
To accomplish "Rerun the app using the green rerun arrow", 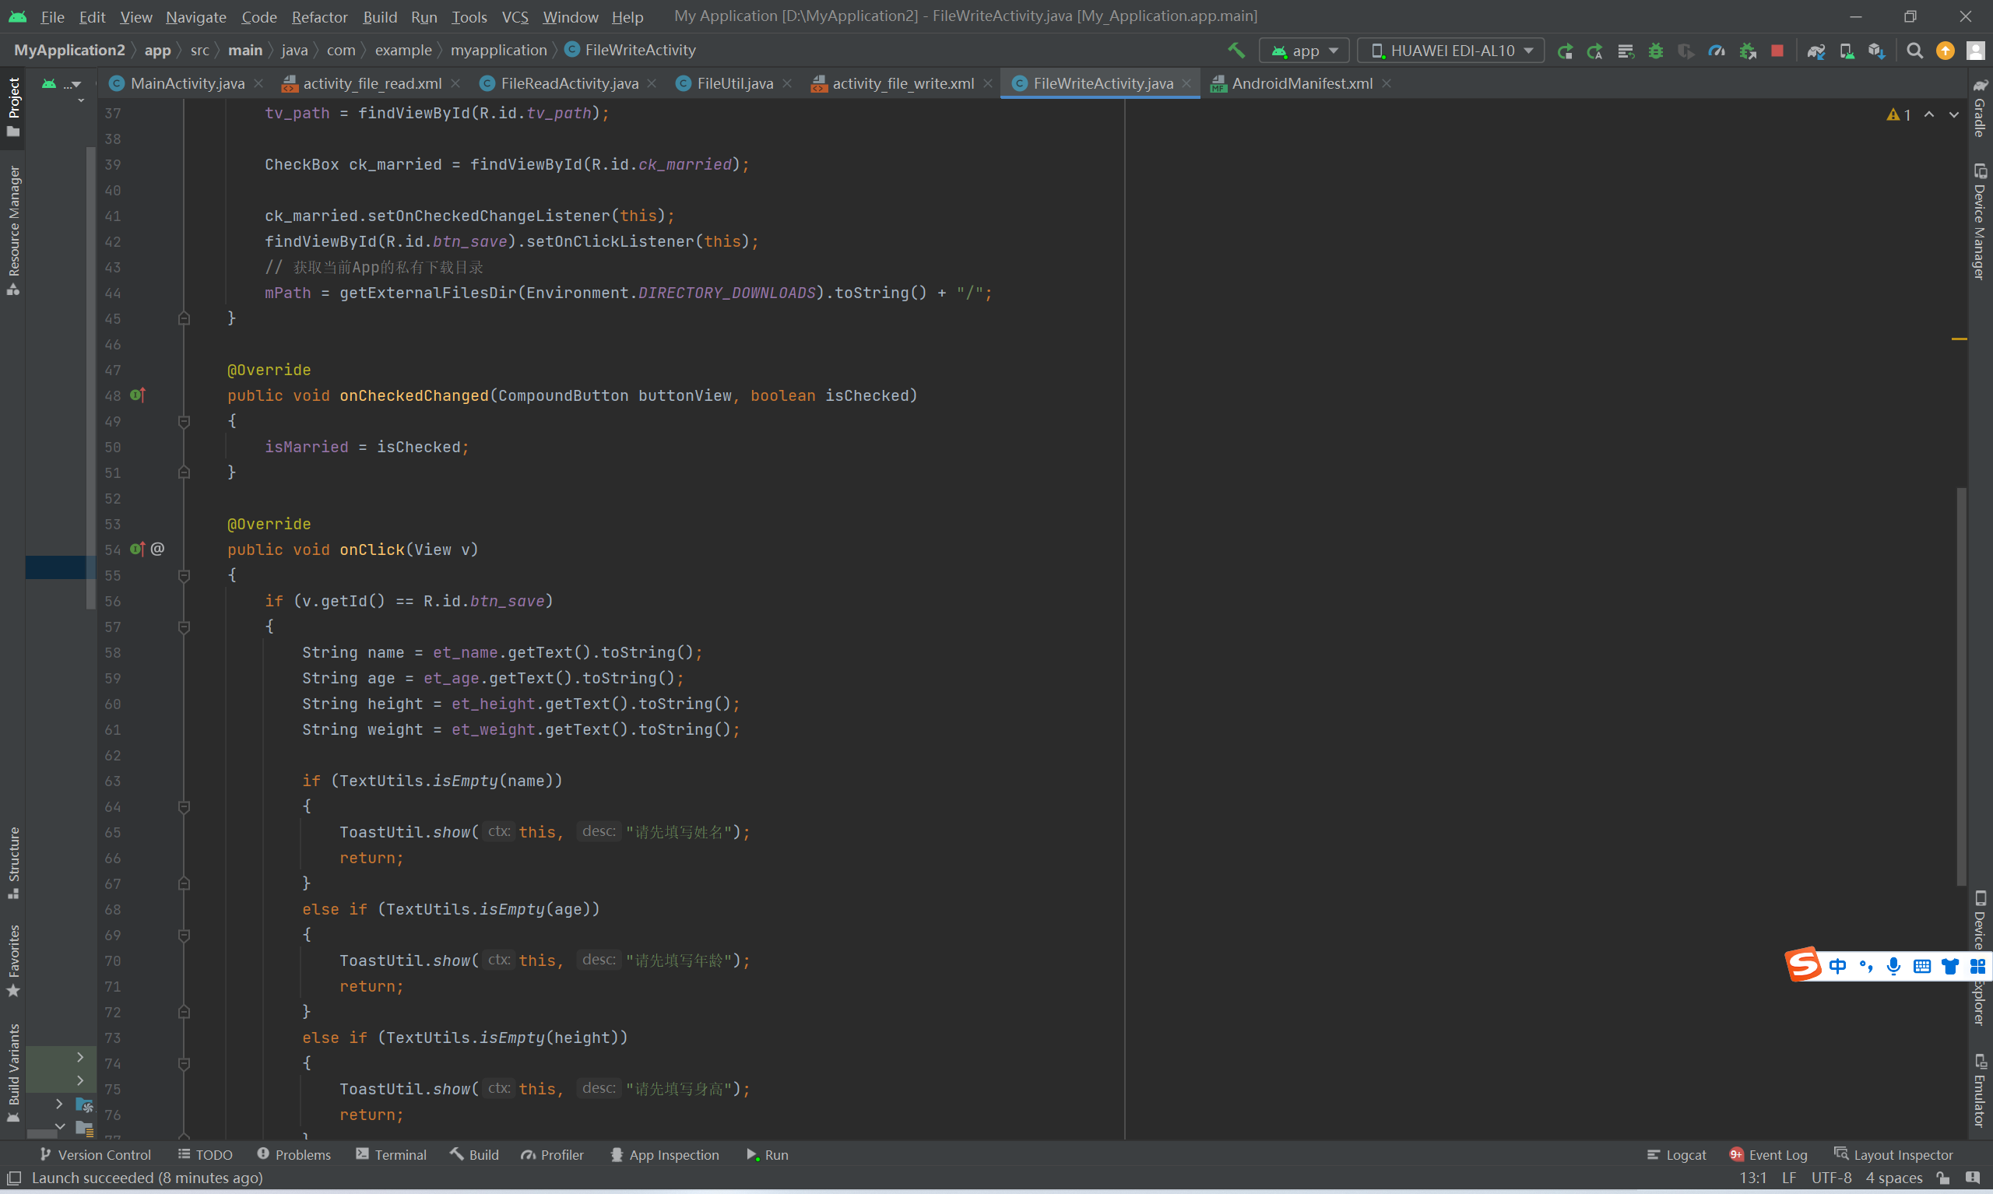I will [x=1565, y=51].
